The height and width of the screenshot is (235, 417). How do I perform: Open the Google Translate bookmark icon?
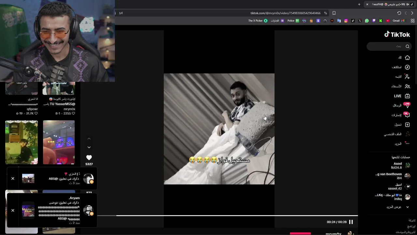pyautogui.click(x=339, y=21)
